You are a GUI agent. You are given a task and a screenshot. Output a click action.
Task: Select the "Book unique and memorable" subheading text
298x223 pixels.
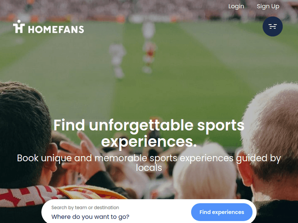click(x=149, y=158)
